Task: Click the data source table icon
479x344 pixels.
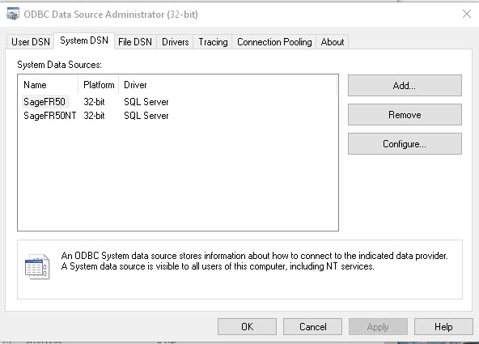Action: (37, 267)
